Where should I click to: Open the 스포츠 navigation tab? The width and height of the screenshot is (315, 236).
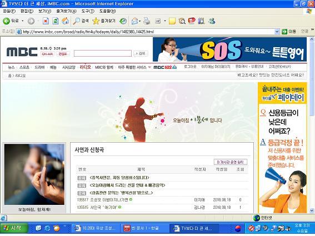(24, 67)
